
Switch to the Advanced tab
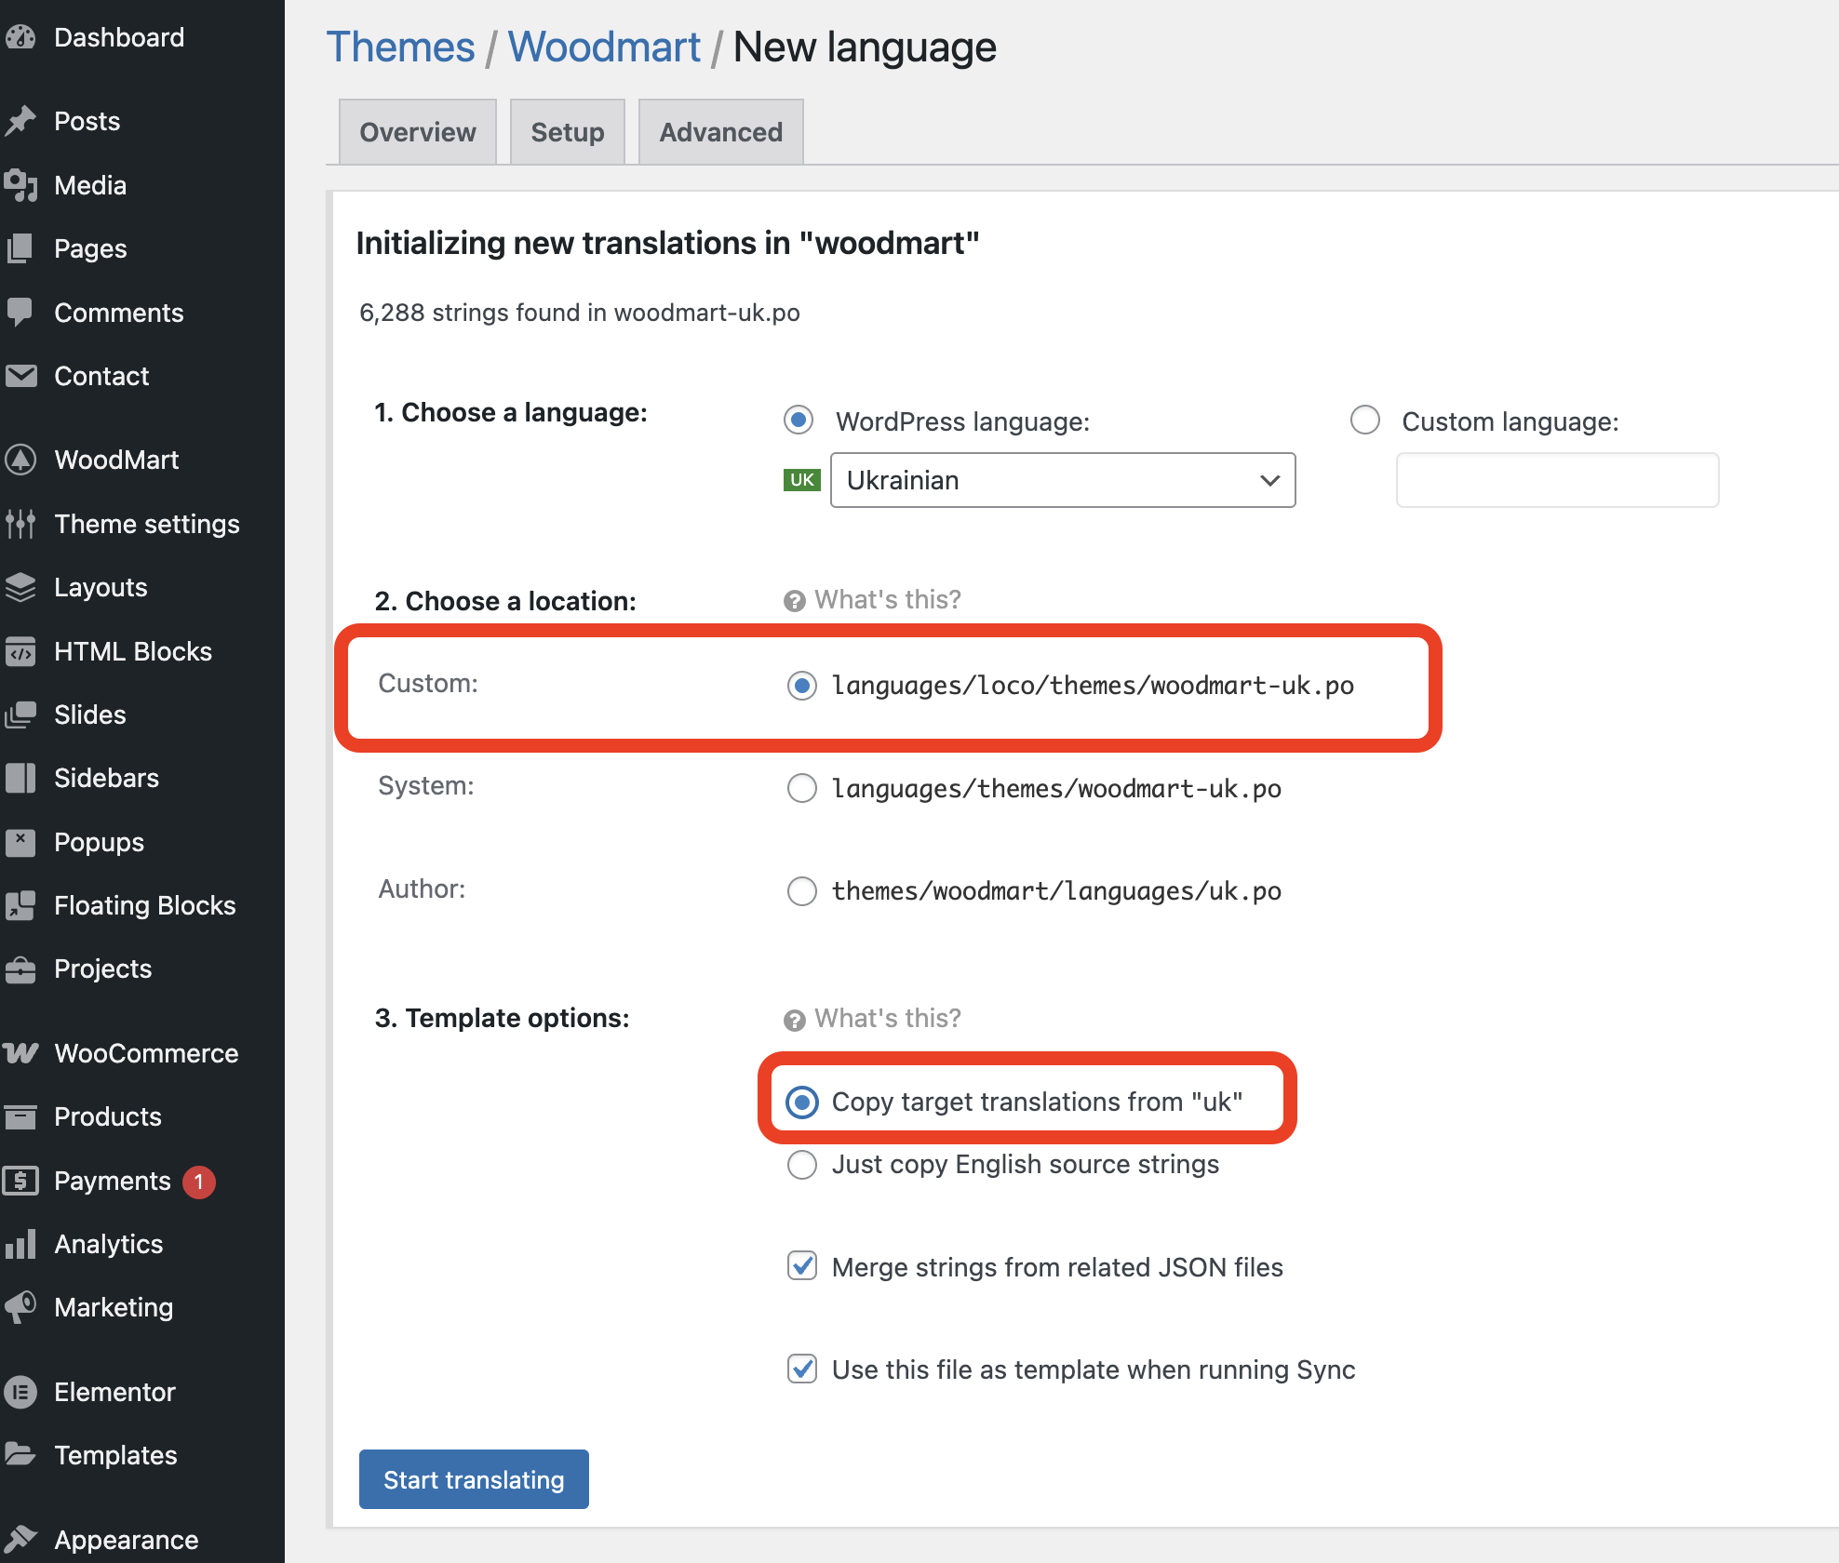720,132
